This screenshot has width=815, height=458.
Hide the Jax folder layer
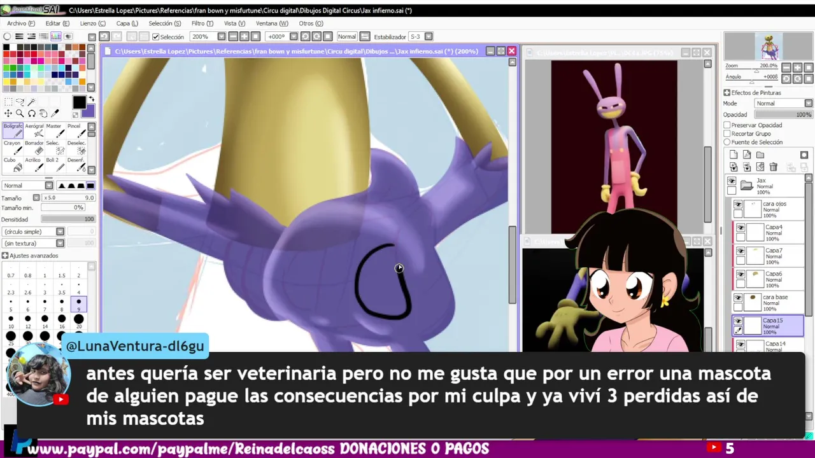(732, 181)
